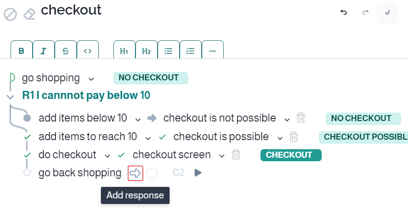Click the eraser icon beside checkout title
Viewport: 408px width, 213px height.
tap(30, 14)
